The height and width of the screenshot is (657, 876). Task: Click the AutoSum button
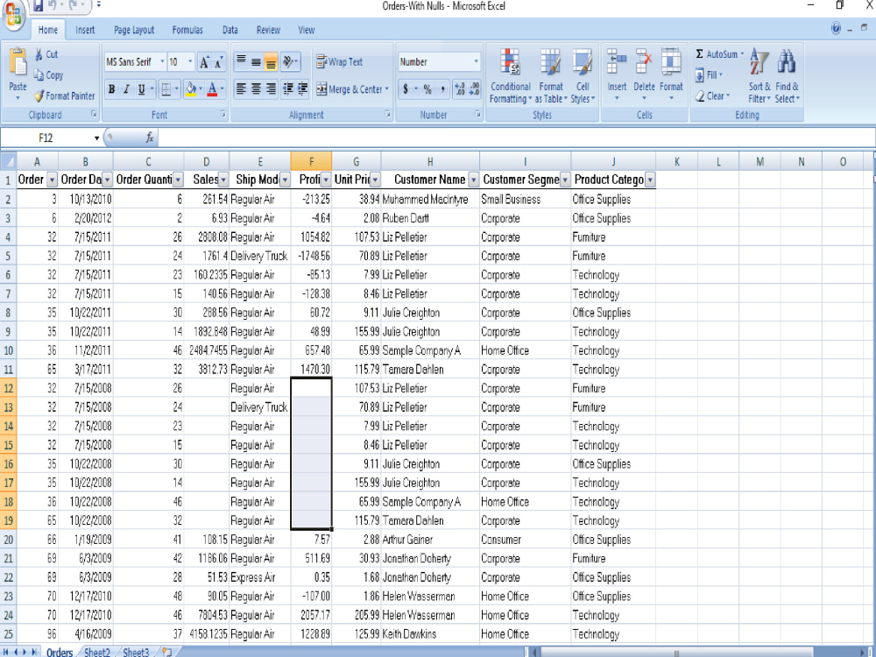(x=719, y=54)
